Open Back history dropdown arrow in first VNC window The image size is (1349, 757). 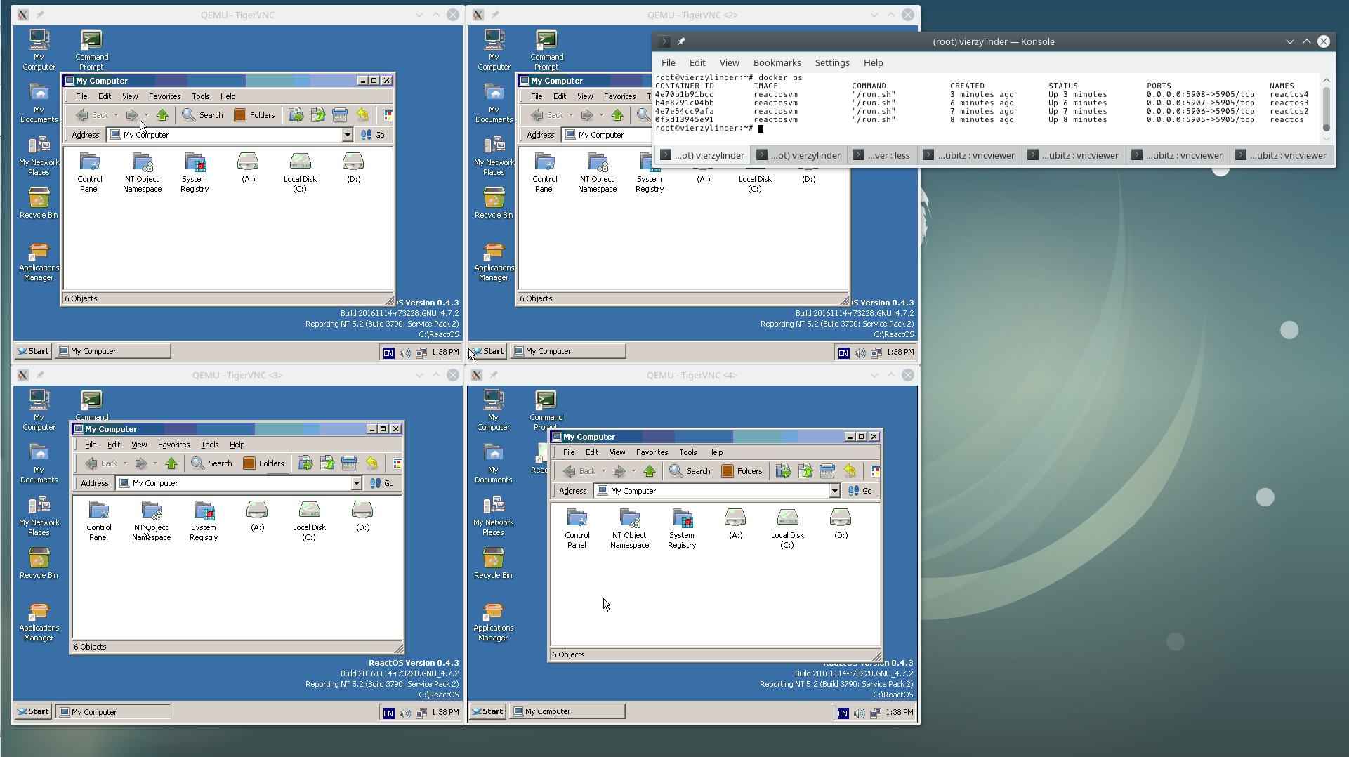pyautogui.click(x=116, y=115)
